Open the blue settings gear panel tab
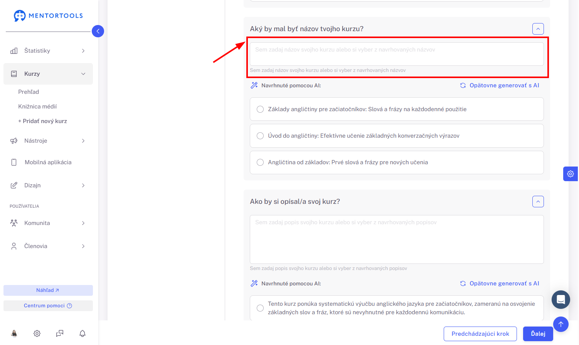This screenshot has width=579, height=345. point(571,174)
